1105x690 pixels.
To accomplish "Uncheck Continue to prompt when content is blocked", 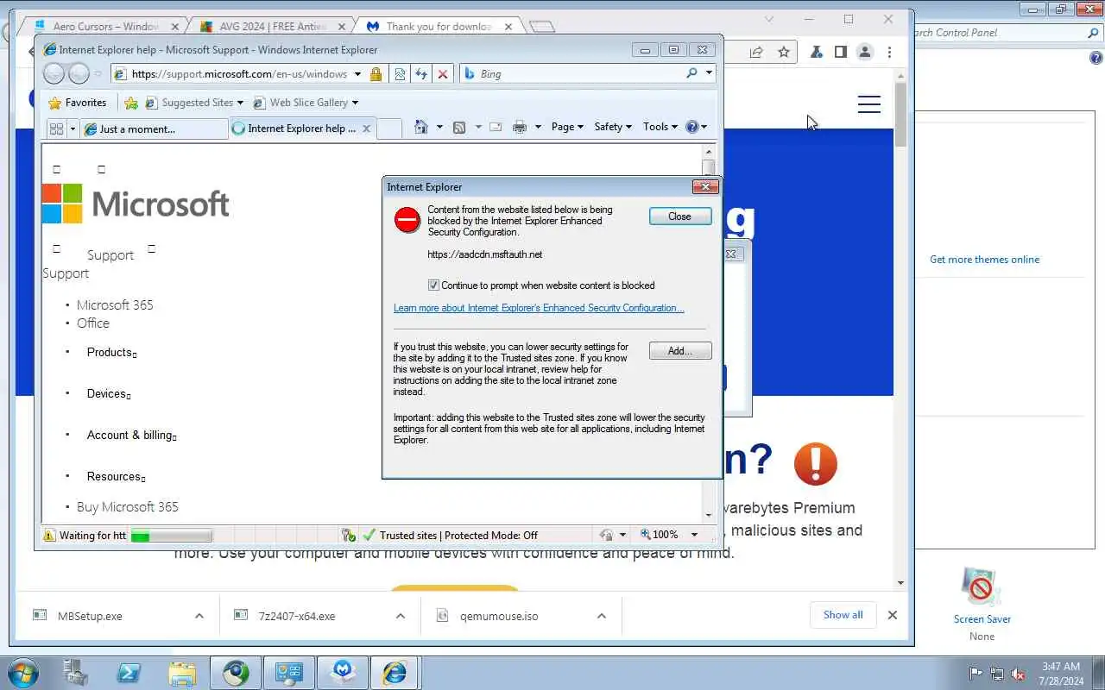I will [434, 285].
